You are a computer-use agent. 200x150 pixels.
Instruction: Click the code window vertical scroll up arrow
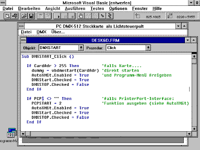[194, 56]
